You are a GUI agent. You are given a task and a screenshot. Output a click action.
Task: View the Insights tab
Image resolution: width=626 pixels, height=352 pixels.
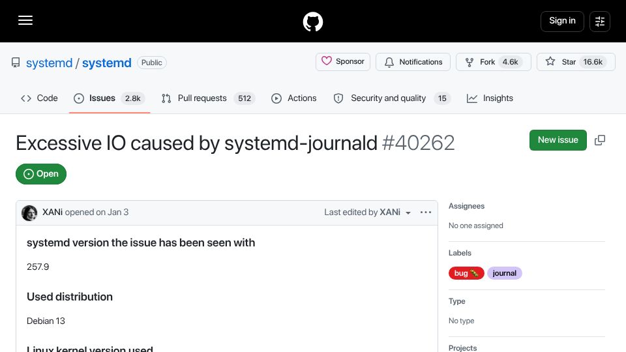point(490,98)
